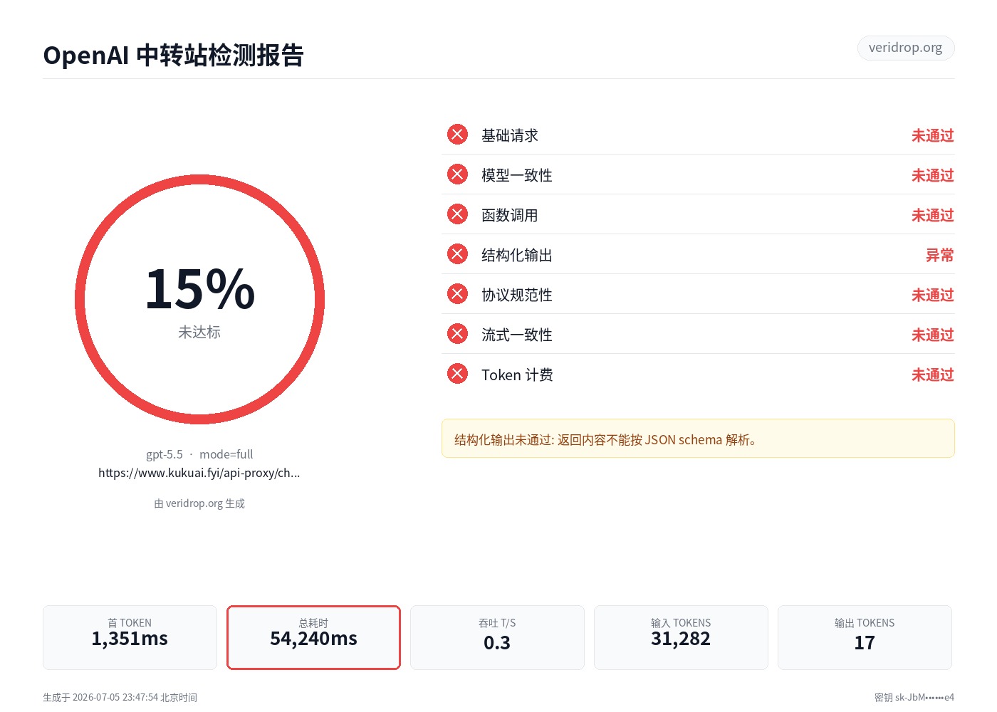Select the failed icon next to 流式一致性
Screen dimensions: 997x712
[457, 334]
